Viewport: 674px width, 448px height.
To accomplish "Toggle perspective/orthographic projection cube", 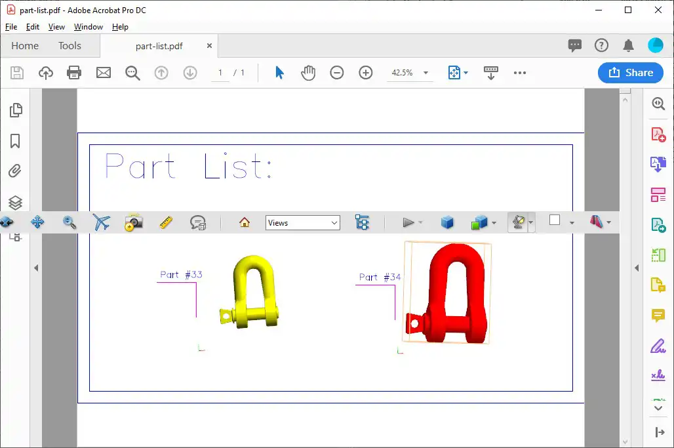I will pyautogui.click(x=447, y=222).
